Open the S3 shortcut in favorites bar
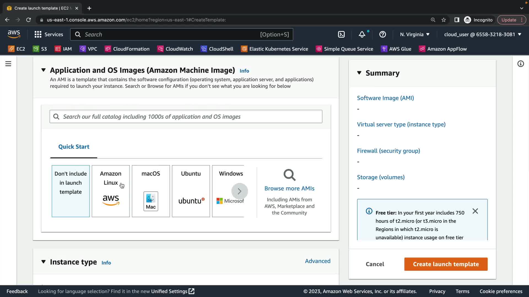 point(40,49)
